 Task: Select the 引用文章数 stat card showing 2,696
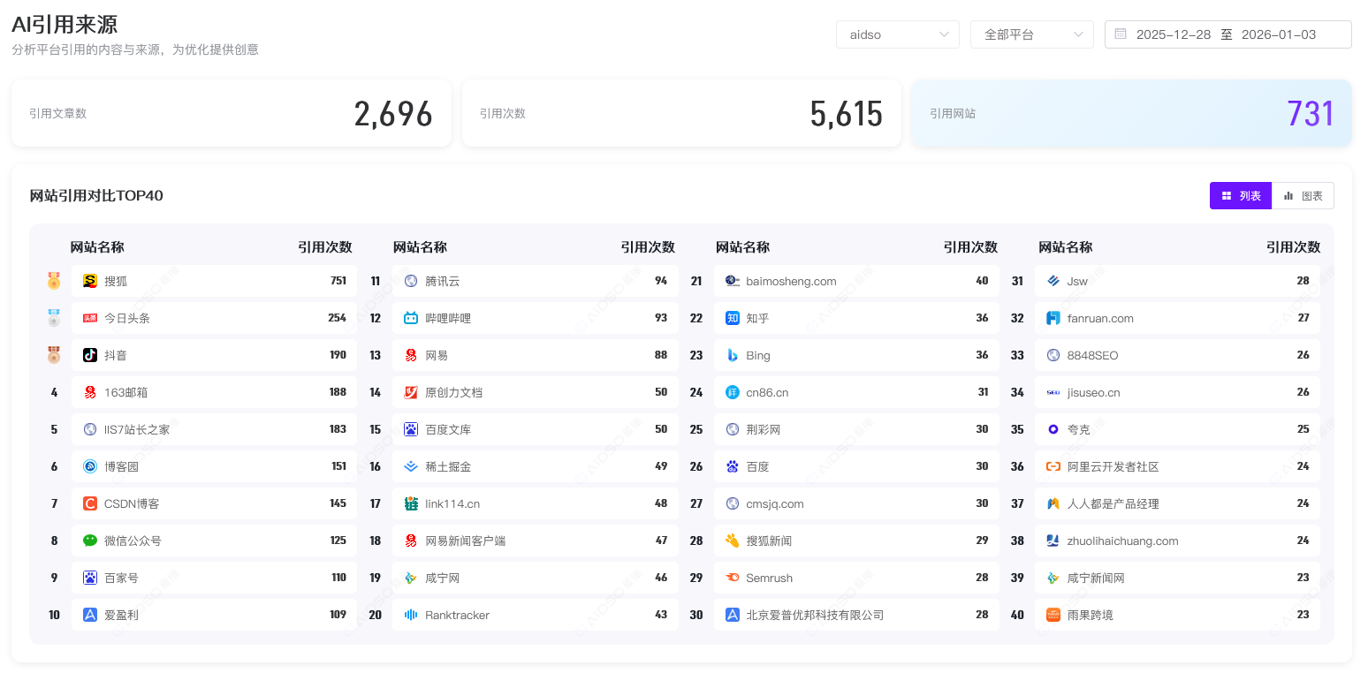coord(232,114)
